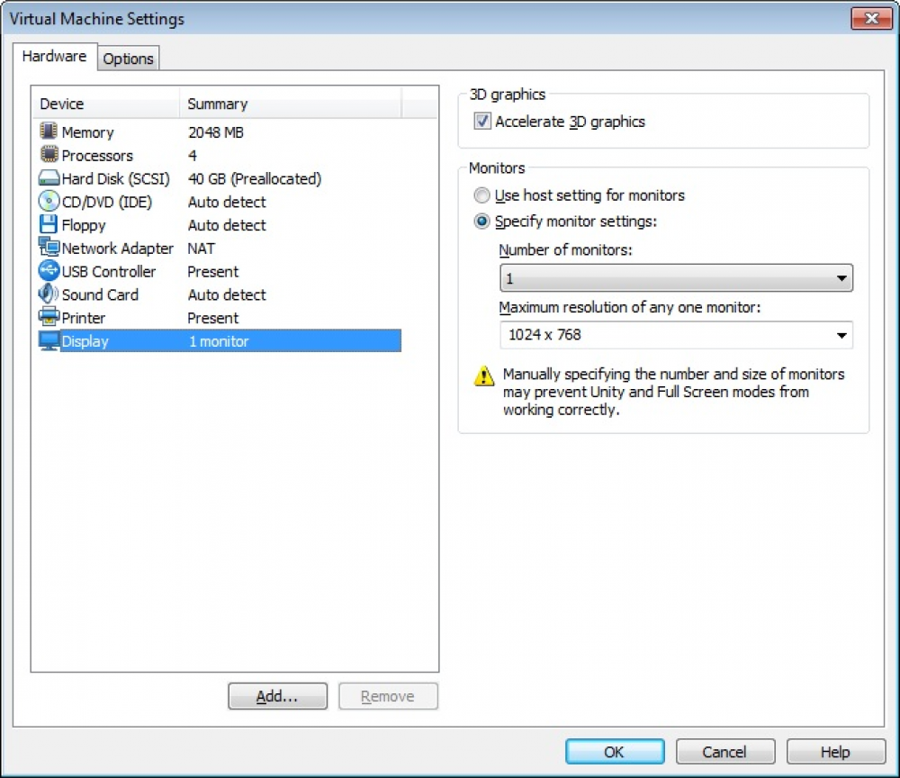
Task: Select the Printer device icon
Action: point(49,318)
